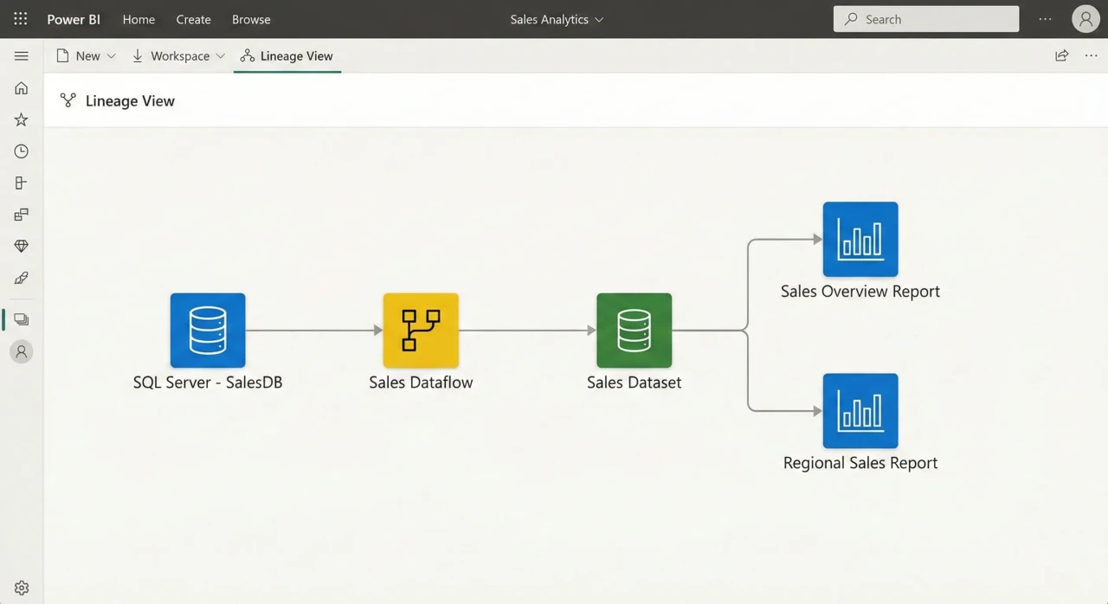The image size is (1108, 604).
Task: Select the Sales Overview Report node icon
Action: (x=860, y=240)
